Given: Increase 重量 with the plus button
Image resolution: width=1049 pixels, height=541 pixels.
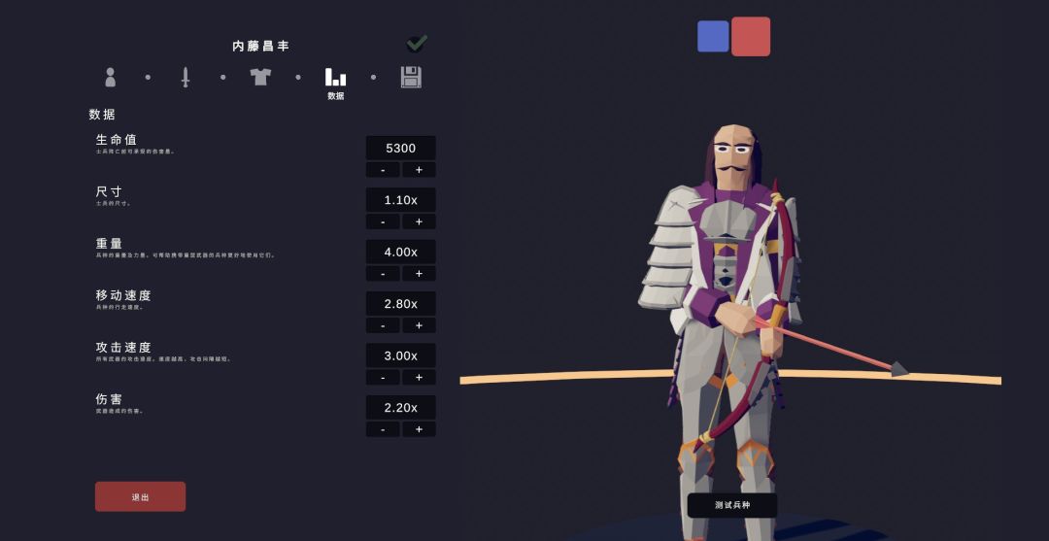Looking at the screenshot, I should (419, 274).
